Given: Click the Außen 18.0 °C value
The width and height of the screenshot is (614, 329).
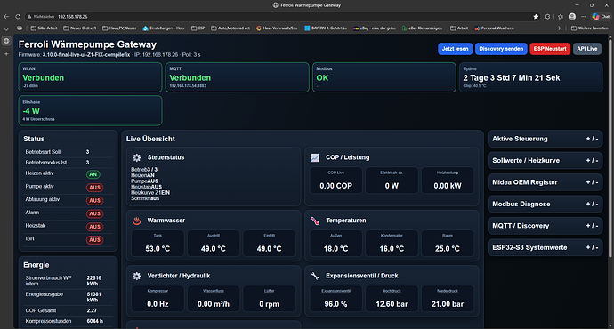Looking at the screenshot, I should pos(336,249).
